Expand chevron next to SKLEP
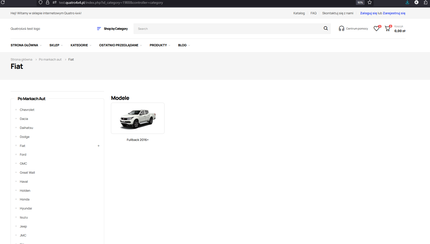Viewport: 430px width, 244px height. coord(62,46)
